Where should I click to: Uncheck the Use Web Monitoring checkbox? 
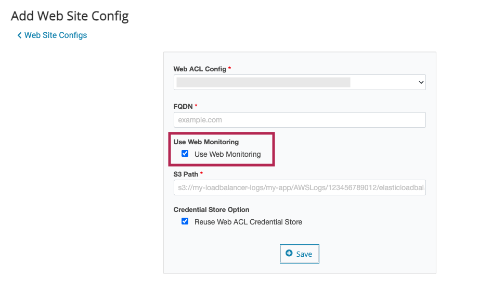tap(185, 154)
